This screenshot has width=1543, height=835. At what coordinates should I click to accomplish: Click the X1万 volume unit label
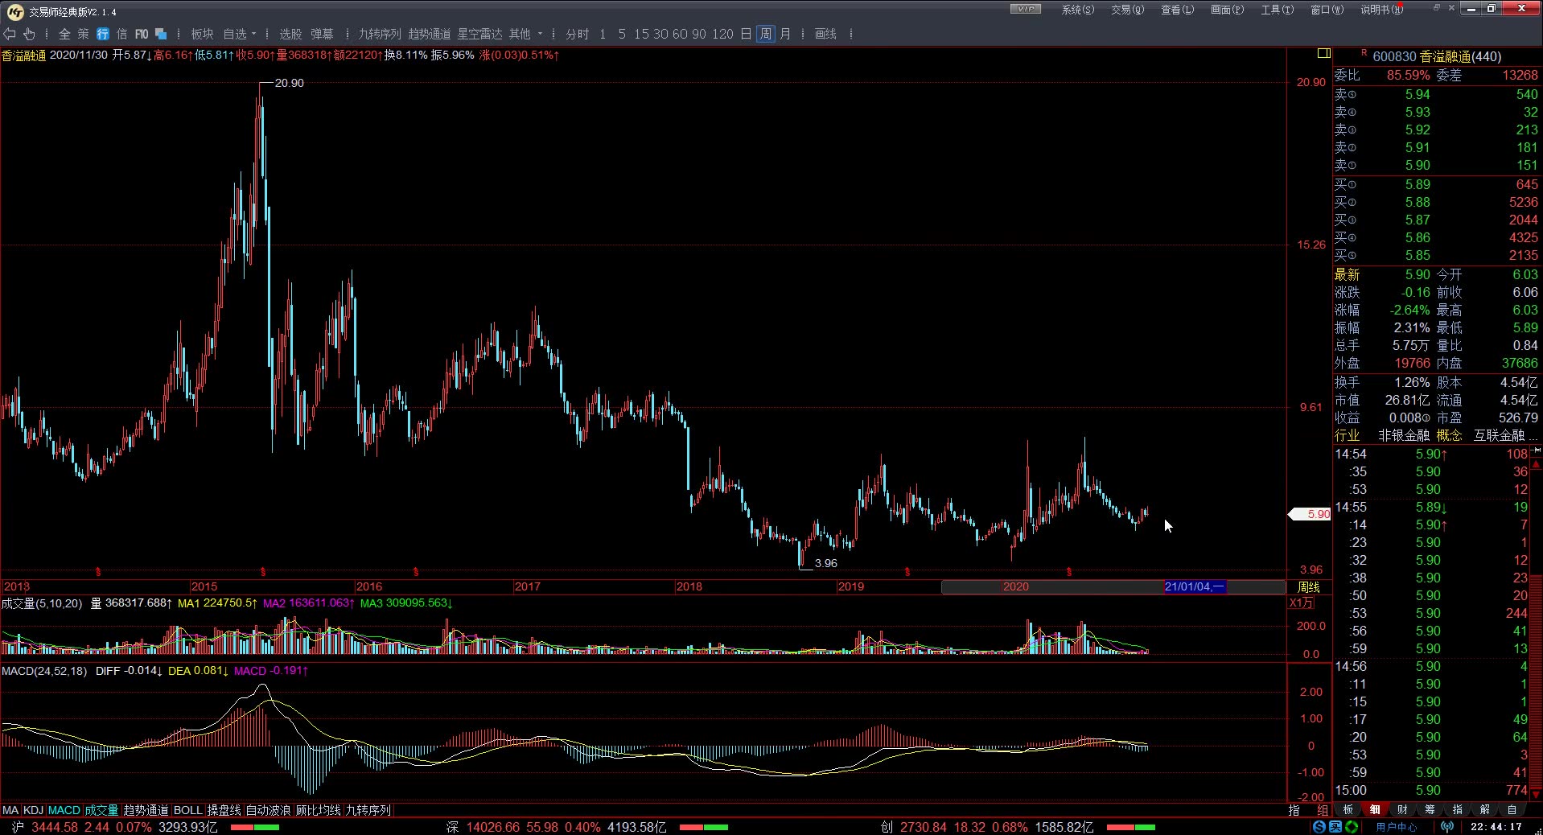click(x=1302, y=603)
